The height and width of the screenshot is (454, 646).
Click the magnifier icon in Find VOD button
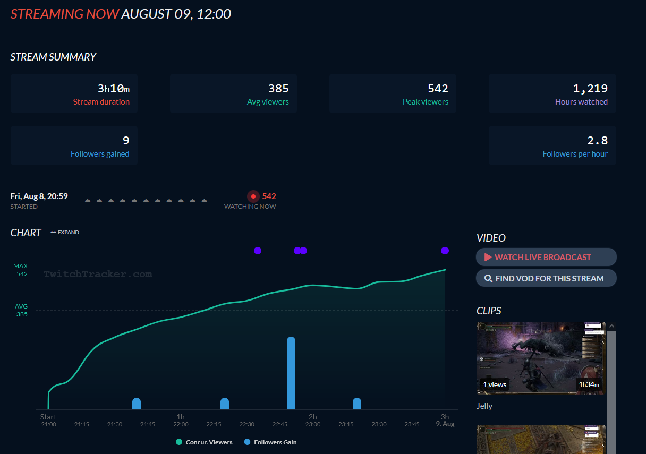pyautogui.click(x=488, y=278)
